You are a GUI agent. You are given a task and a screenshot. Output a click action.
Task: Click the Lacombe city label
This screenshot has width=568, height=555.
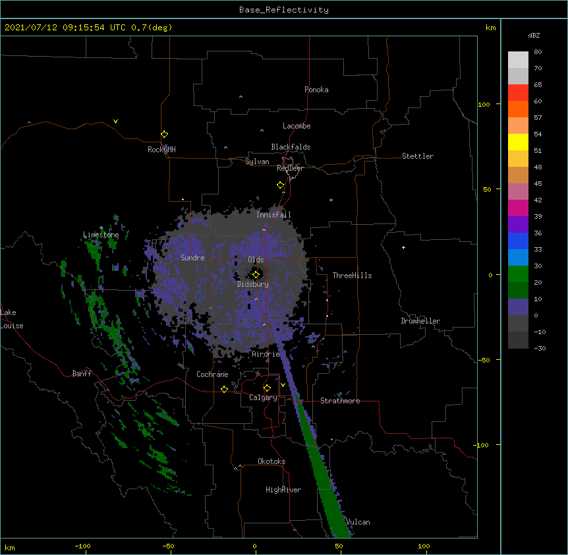pyautogui.click(x=297, y=126)
